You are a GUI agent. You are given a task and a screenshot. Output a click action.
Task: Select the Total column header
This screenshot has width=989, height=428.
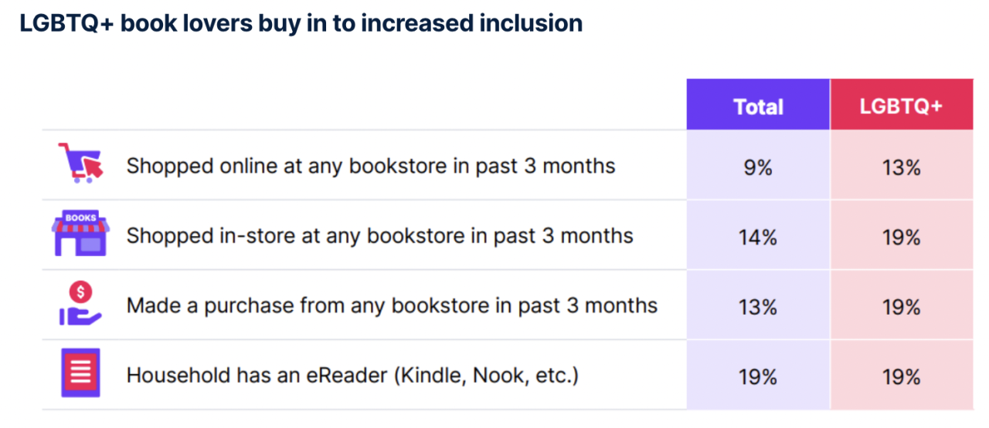pyautogui.click(x=758, y=105)
